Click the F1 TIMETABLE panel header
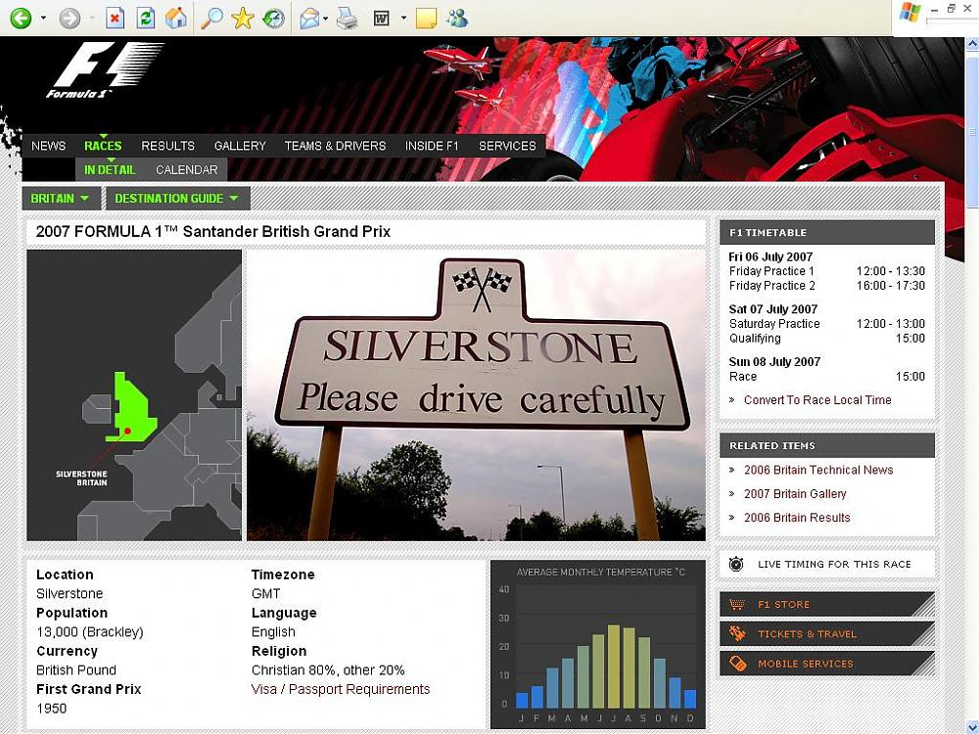 click(827, 232)
